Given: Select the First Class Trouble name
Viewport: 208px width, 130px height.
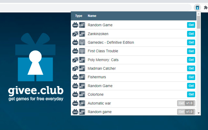Looking at the screenshot, I should (x=103, y=51).
